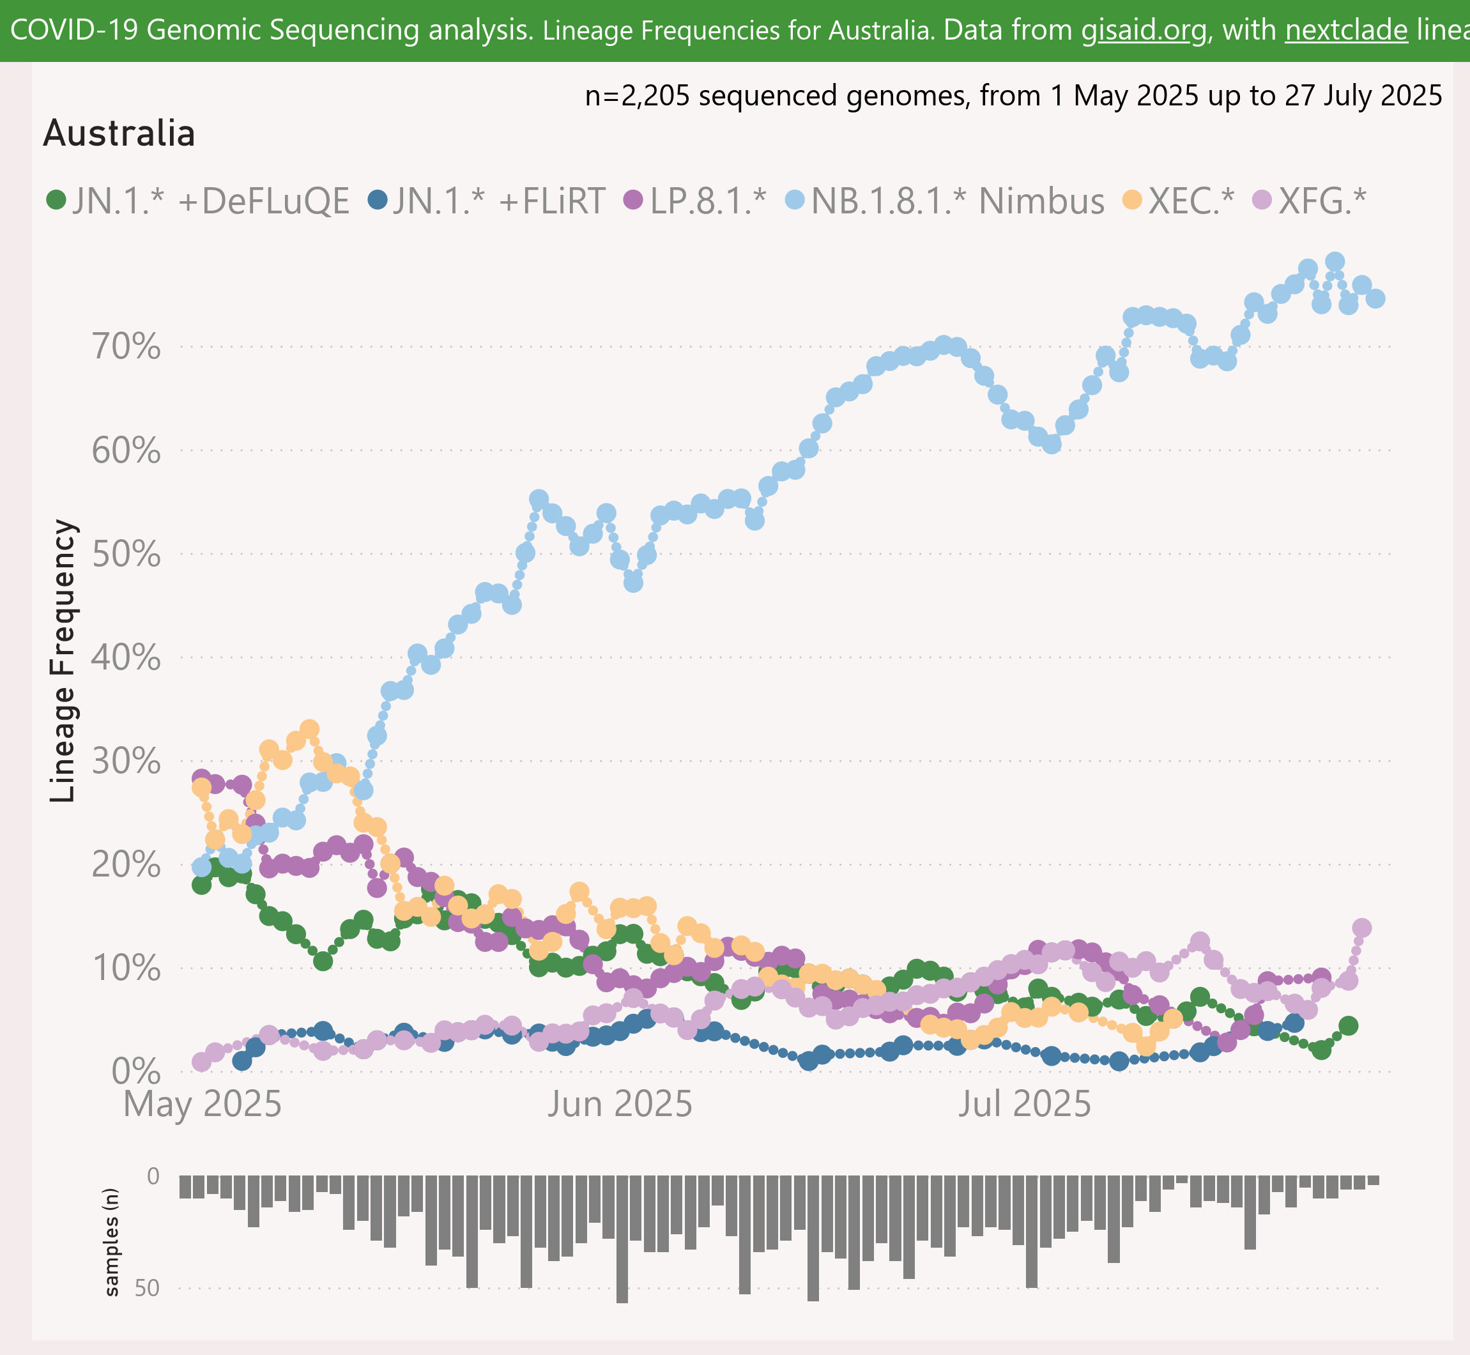Click the green JN.1.* +DeFLuQE legend dot
The image size is (1470, 1355).
(56, 199)
